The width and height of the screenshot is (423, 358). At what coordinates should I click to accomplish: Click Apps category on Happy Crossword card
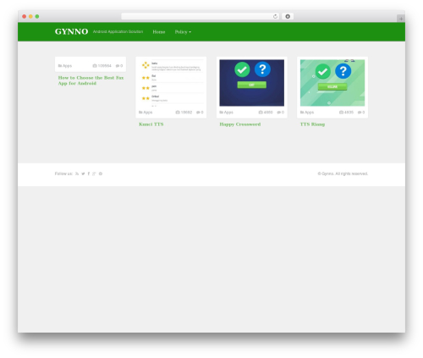228,113
